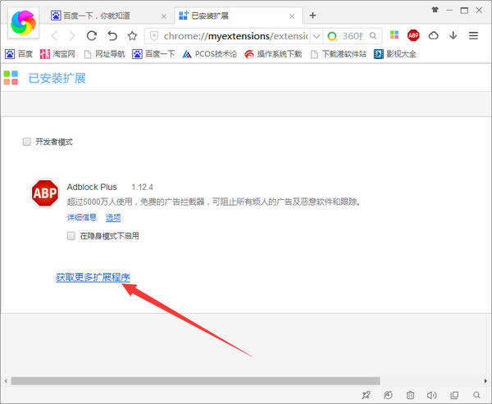
Task: Open the 选项 link
Action: click(113, 217)
